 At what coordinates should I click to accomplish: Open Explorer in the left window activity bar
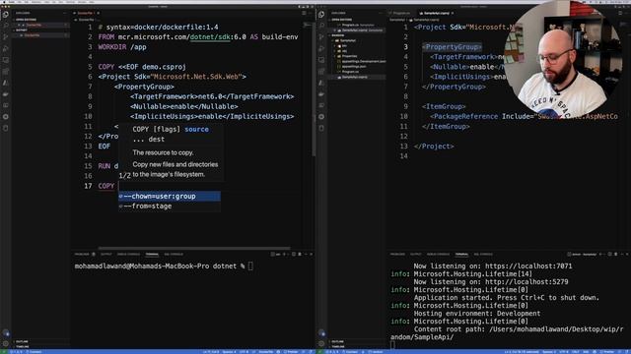point(6,15)
